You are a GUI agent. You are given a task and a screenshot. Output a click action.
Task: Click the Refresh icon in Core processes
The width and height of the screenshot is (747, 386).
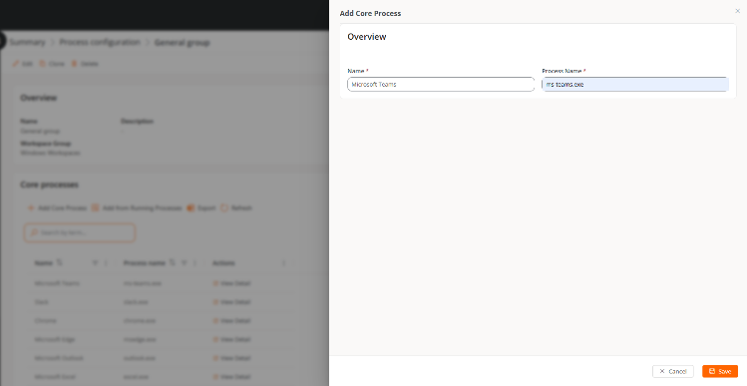224,207
